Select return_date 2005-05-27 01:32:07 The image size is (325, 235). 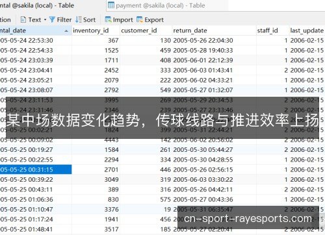click(214, 90)
